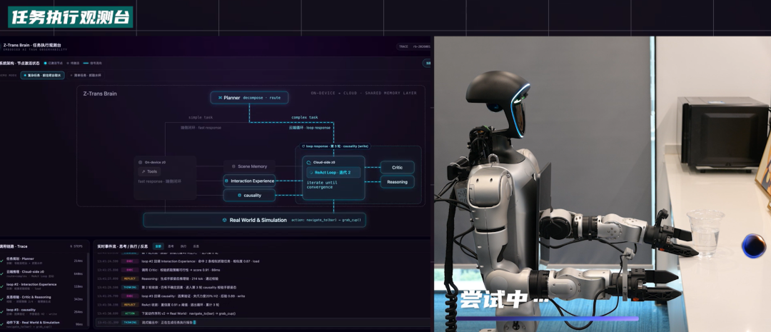Click the Trace panel vertical scrollbar
The width and height of the screenshot is (771, 332).
tap(89, 290)
